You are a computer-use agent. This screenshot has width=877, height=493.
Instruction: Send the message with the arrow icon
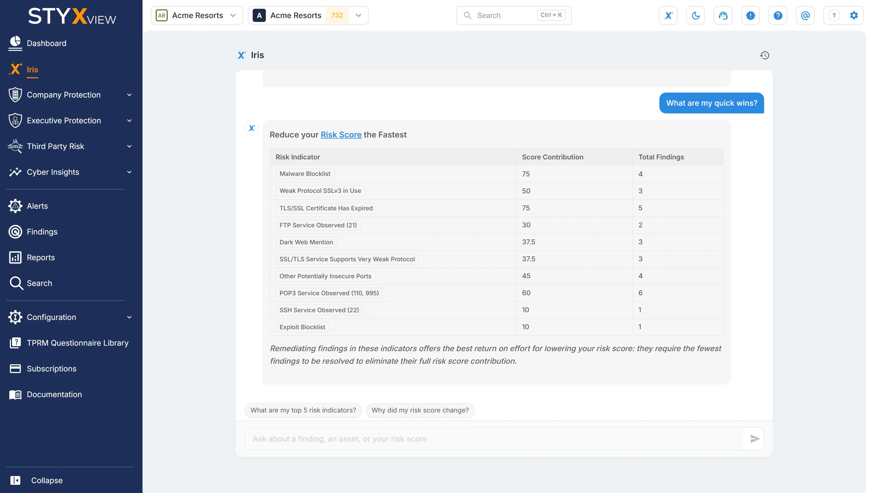(755, 439)
